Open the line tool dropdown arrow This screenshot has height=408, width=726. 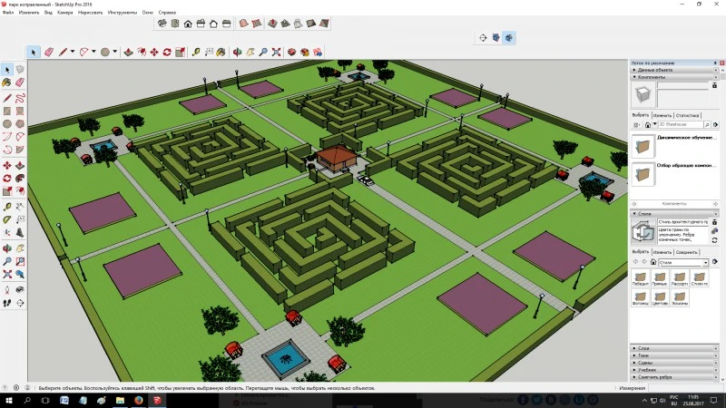73,52
